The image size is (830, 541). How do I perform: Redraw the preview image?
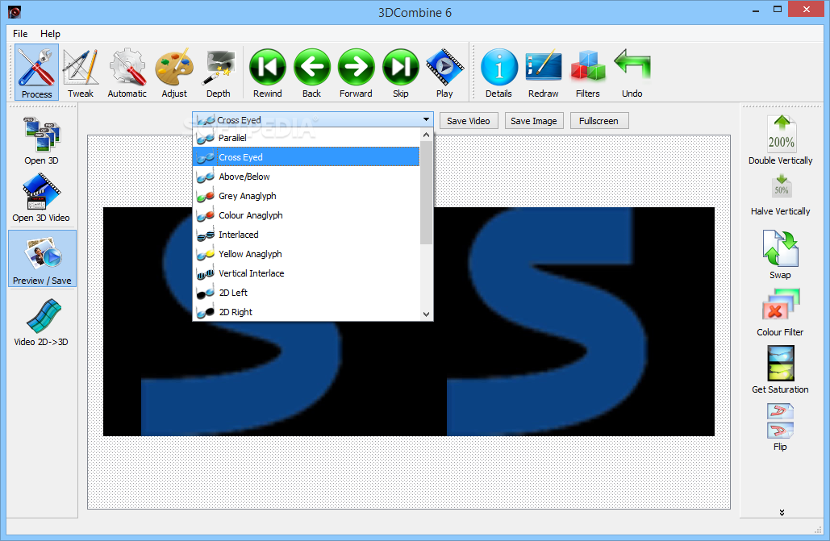543,72
